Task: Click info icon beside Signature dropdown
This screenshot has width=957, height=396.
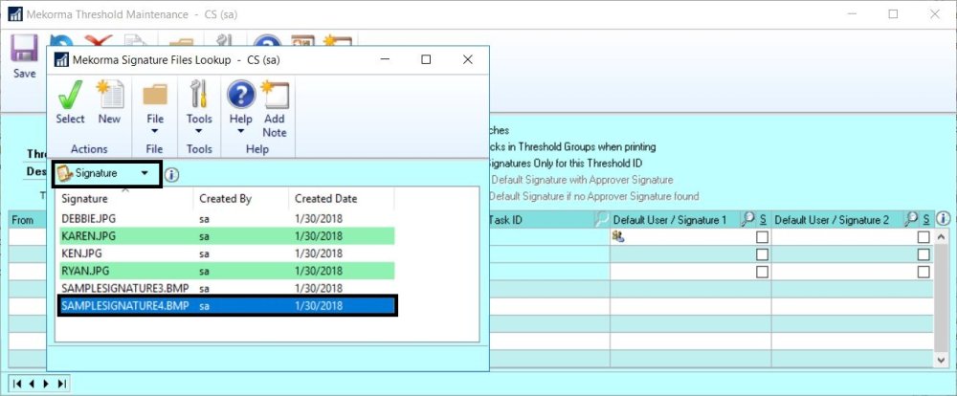Action: (172, 174)
